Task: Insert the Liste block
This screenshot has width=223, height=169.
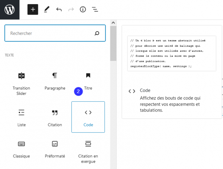Action: pos(22,117)
